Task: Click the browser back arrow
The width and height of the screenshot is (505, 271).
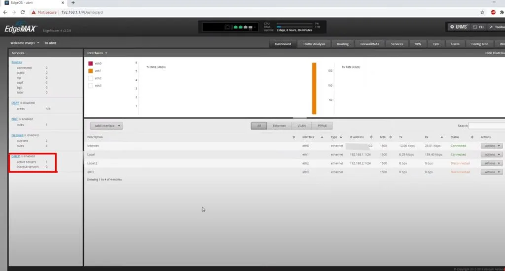Action: pyautogui.click(x=6, y=12)
